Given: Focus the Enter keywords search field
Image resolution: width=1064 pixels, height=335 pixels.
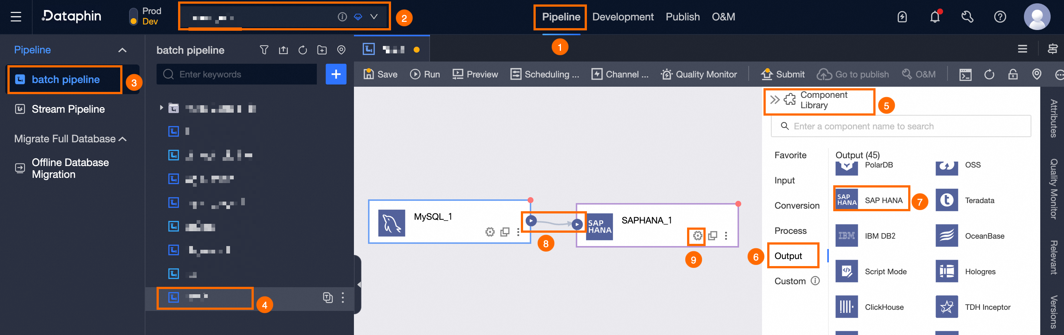Looking at the screenshot, I should (237, 74).
